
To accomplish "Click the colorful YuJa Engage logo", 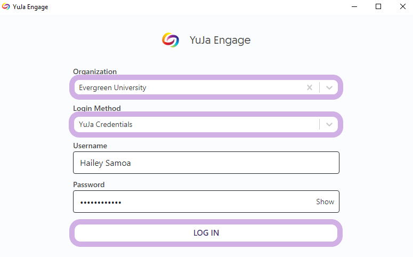I will (171, 40).
